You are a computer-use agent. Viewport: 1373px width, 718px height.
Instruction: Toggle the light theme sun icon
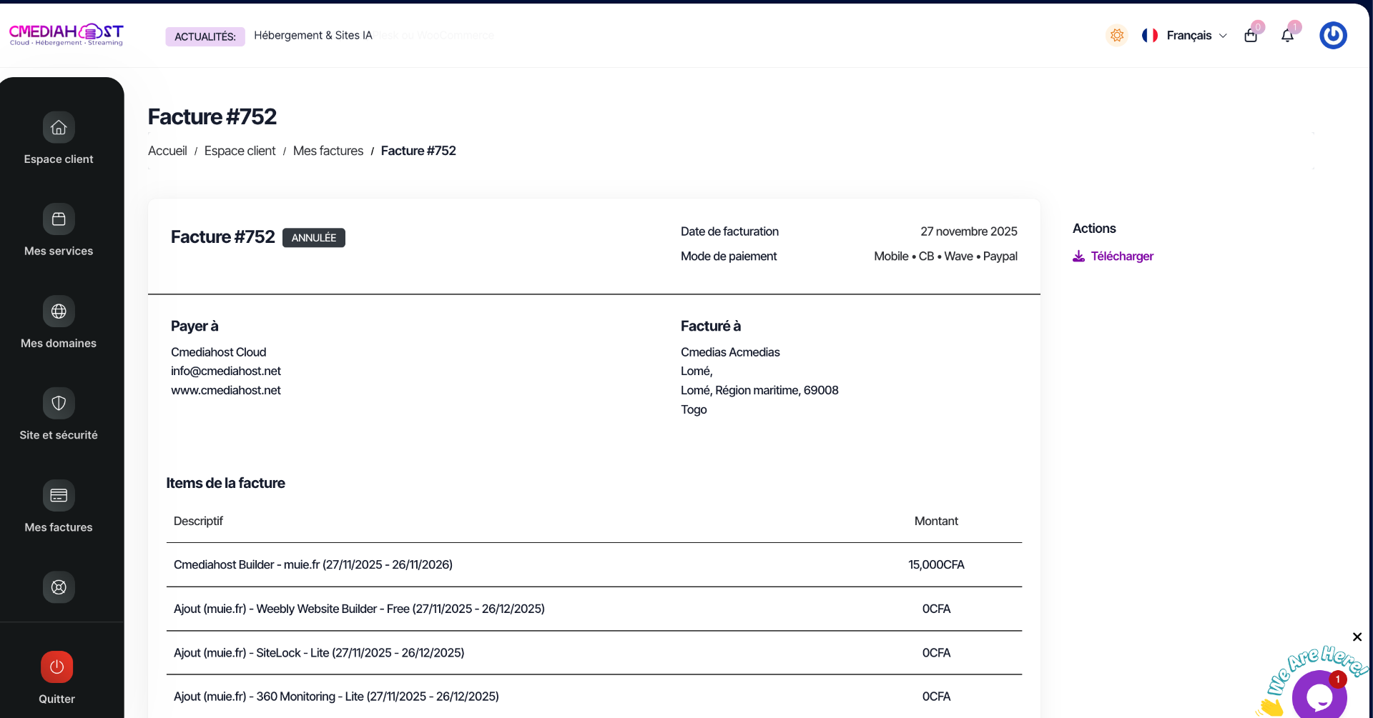point(1117,35)
